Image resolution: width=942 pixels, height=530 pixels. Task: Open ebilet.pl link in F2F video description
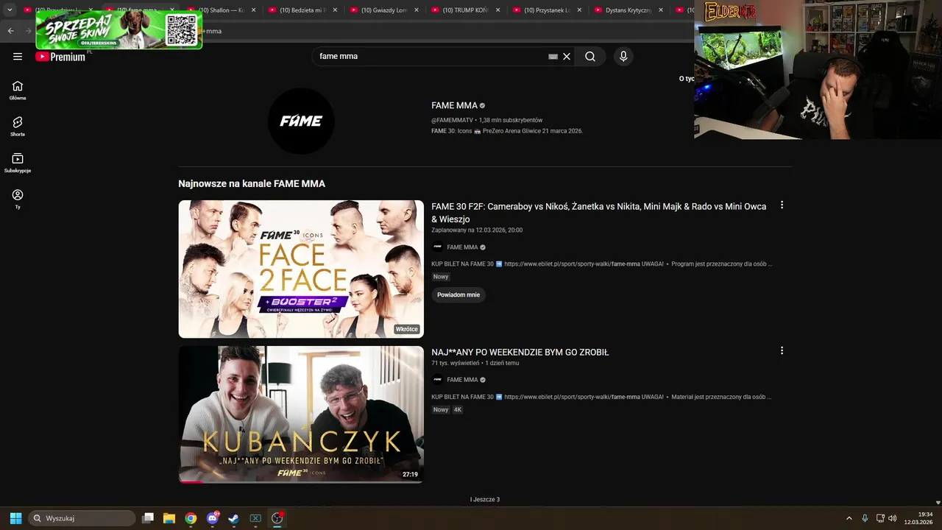572,264
